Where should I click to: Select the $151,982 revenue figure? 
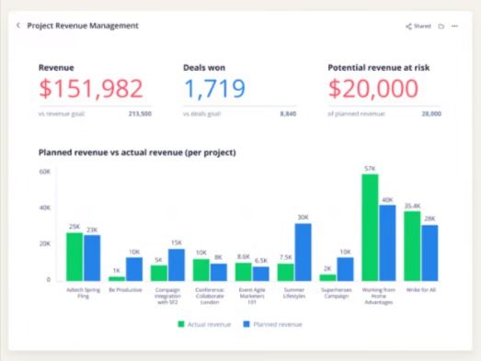pos(91,88)
